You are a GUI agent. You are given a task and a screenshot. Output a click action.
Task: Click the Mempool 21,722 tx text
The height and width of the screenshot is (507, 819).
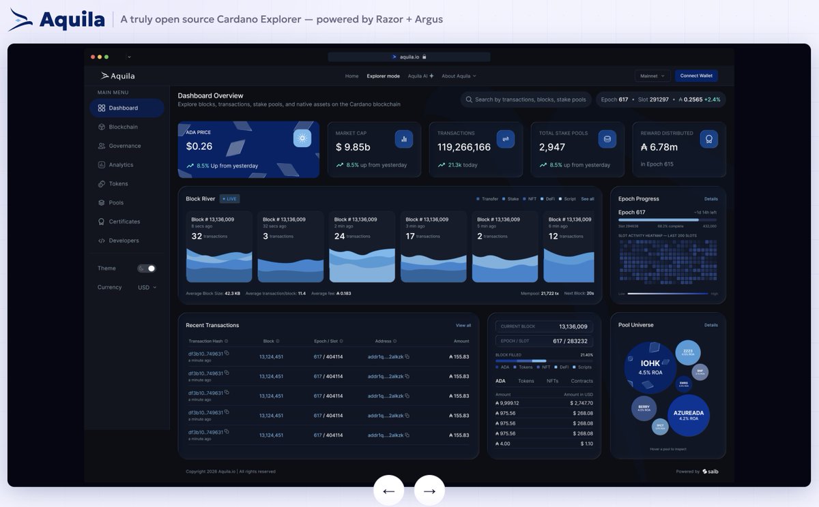point(539,293)
